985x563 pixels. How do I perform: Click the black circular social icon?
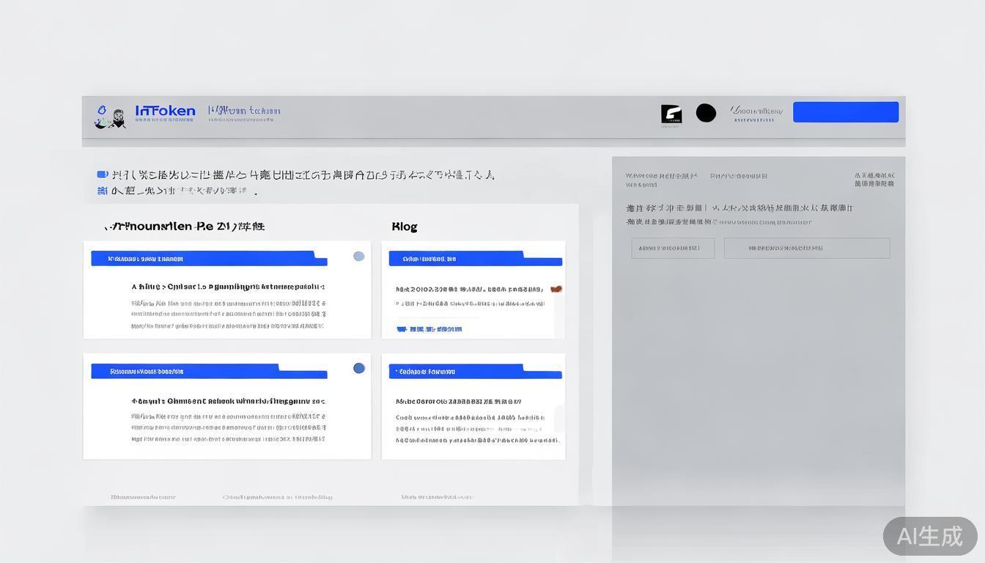tap(705, 113)
